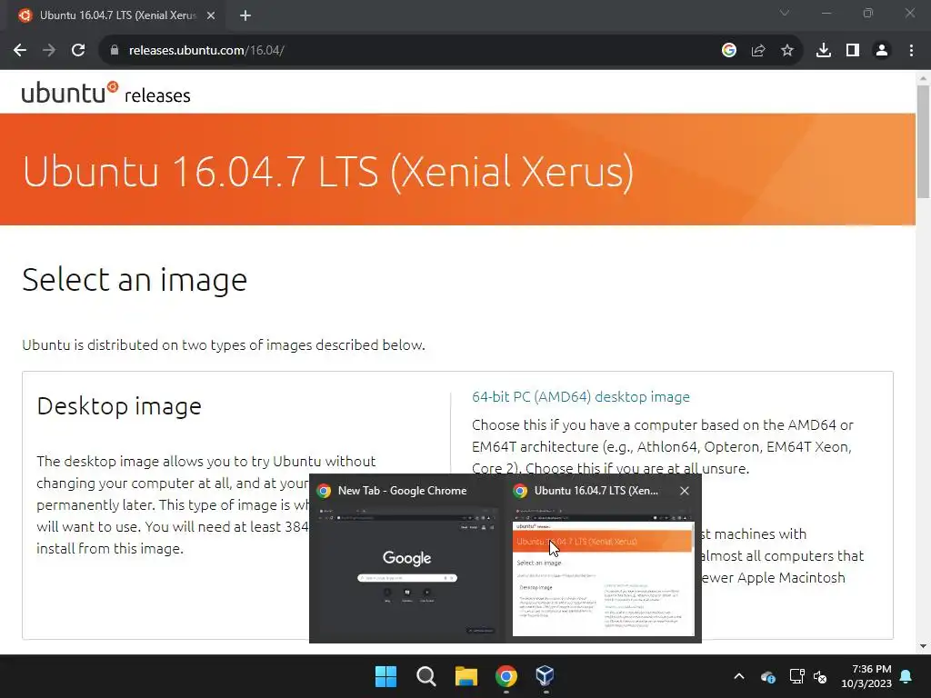Click the OneDrive cloud tray icon
The image size is (931, 698).
(767, 676)
